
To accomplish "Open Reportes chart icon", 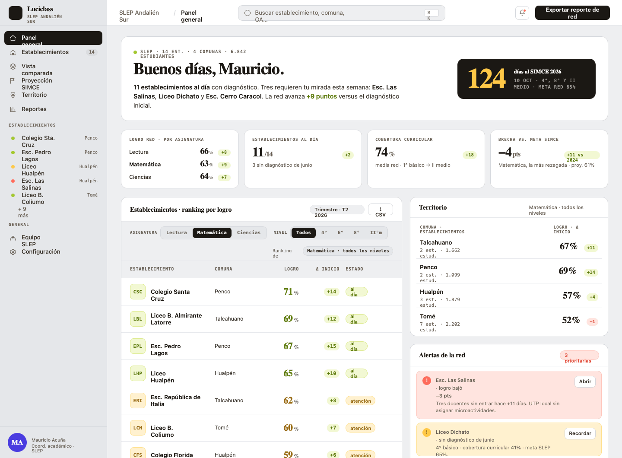I will (x=13, y=109).
